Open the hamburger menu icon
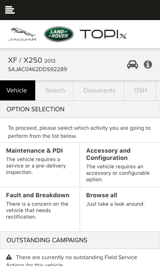 10,10
